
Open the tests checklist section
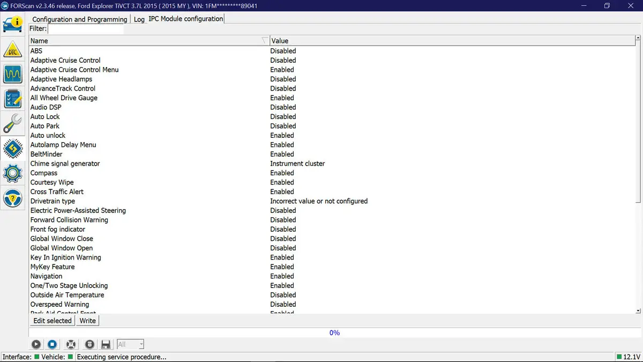[12, 99]
